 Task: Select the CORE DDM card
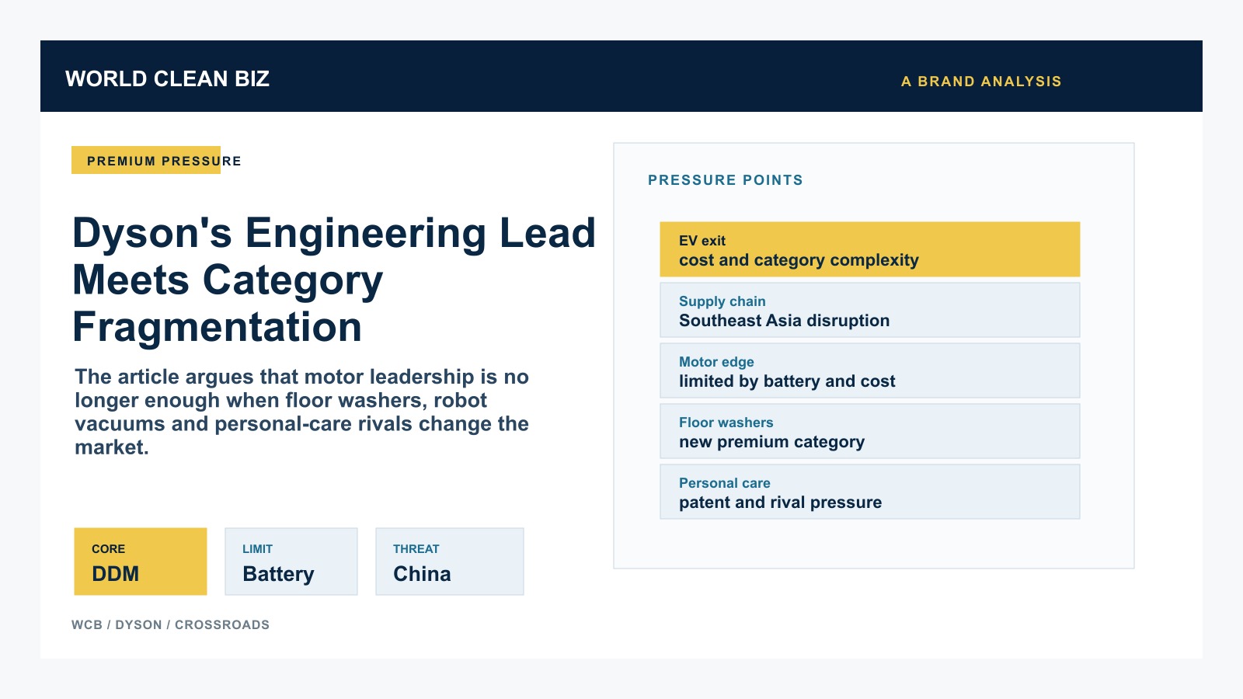pyautogui.click(x=141, y=562)
